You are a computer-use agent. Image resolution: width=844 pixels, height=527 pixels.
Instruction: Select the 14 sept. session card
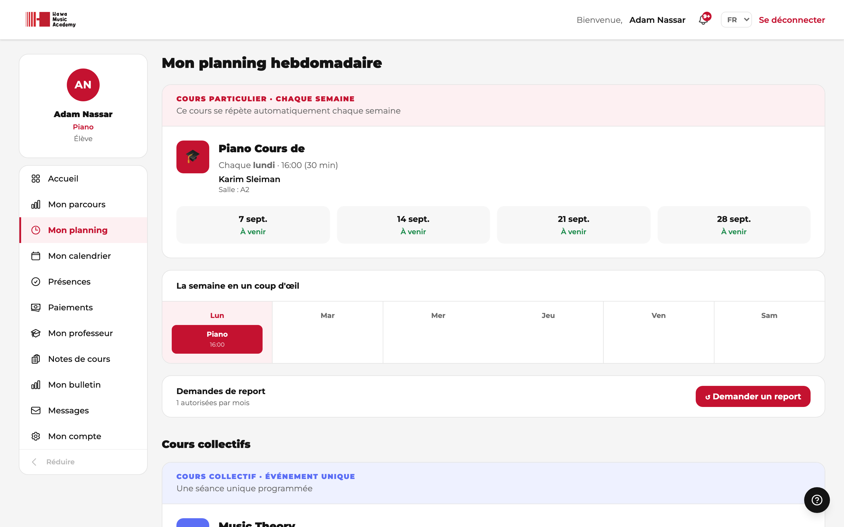(x=413, y=225)
